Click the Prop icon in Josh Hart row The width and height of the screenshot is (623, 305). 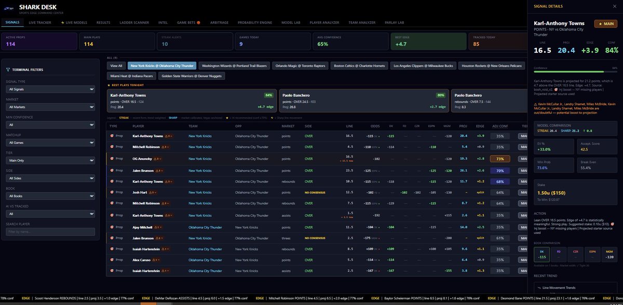(x=112, y=192)
